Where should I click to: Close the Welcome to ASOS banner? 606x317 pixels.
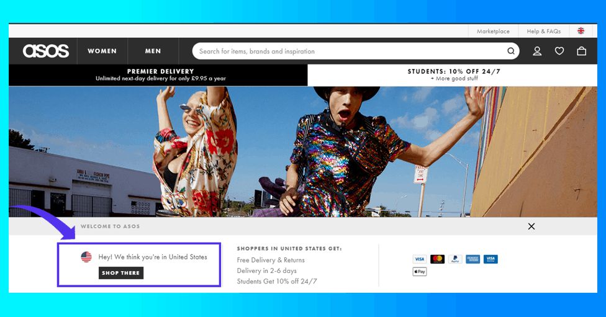[531, 226]
